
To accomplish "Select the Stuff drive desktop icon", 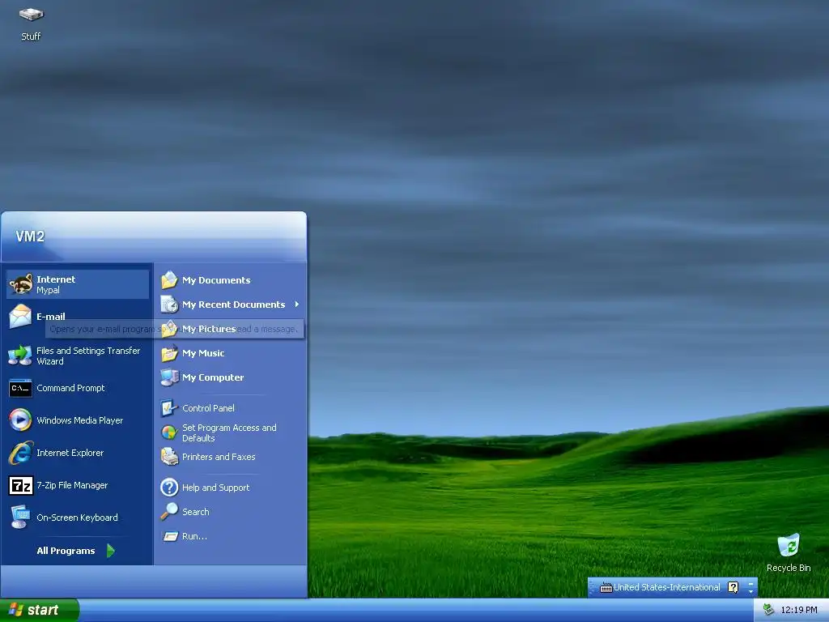I will (31, 15).
